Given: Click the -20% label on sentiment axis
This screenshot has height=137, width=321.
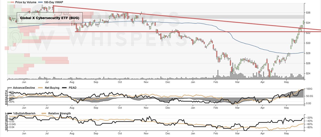Looking at the screenshot, I should tap(309, 118).
